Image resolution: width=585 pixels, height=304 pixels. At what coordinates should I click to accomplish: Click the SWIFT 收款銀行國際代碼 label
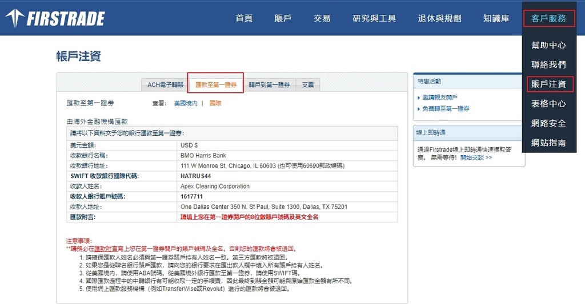click(105, 176)
